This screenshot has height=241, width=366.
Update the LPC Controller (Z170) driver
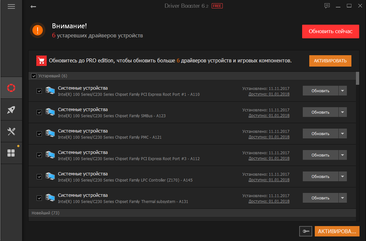(x=321, y=176)
